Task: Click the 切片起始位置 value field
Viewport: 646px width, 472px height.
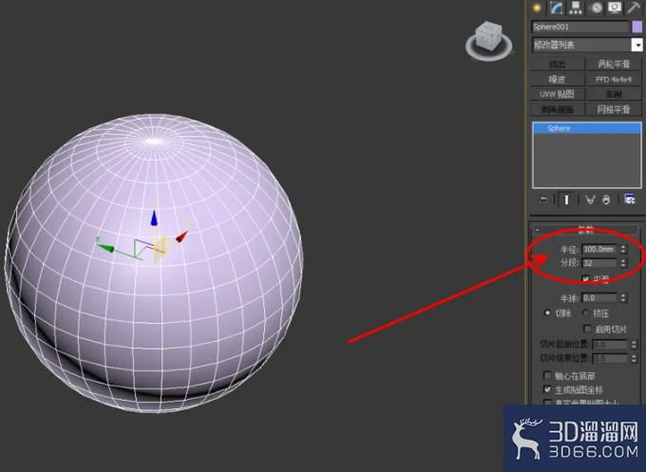Action: (x=610, y=345)
